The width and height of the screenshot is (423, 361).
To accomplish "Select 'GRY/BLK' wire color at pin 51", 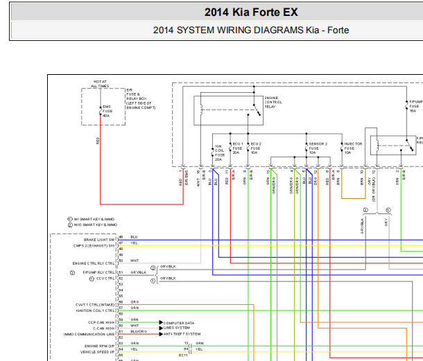I will 139,272.
